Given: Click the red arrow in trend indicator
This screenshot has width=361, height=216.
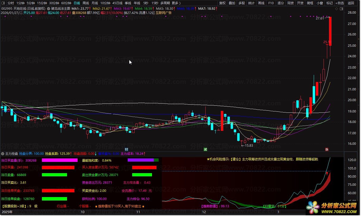Looking at the screenshot, I should [327, 173].
